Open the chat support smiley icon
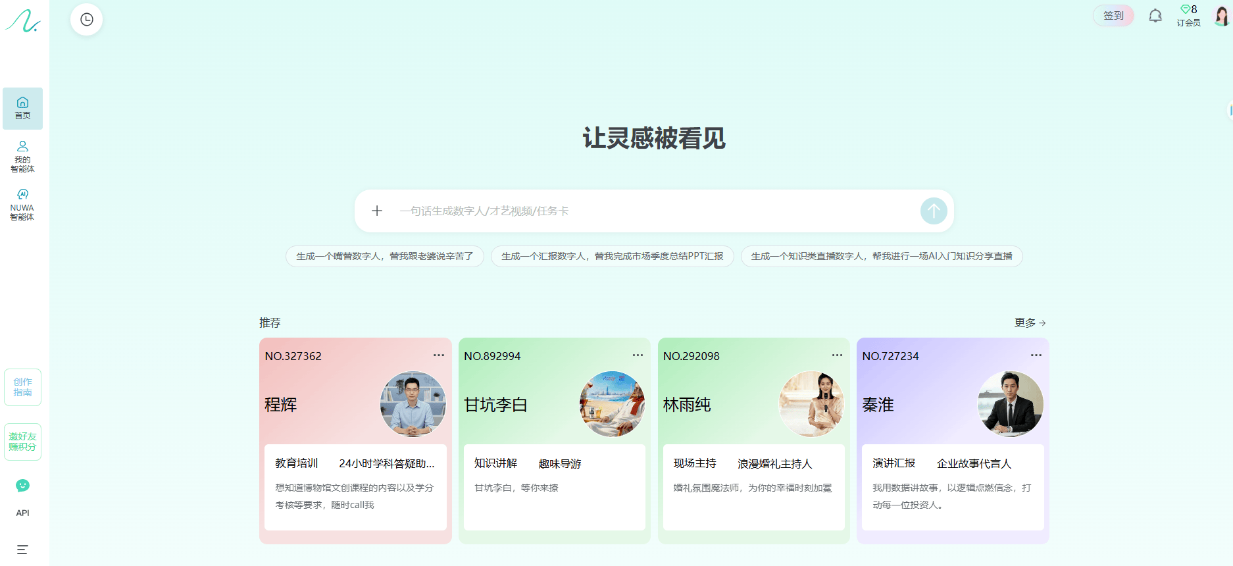 22,486
